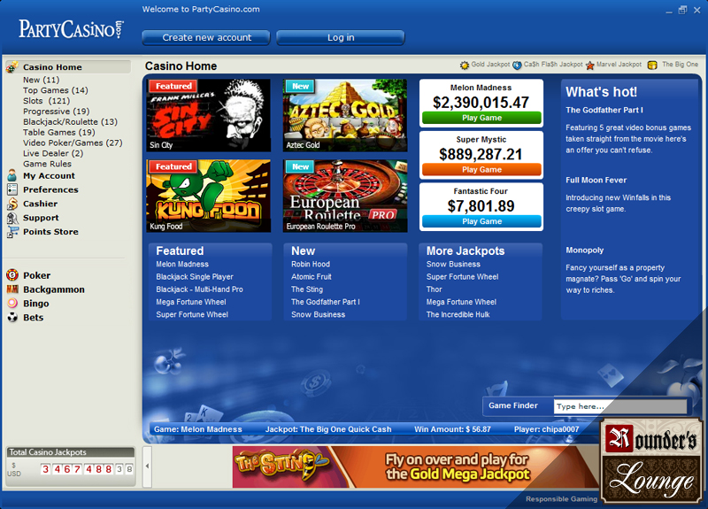Click the Support agent icon

point(12,218)
